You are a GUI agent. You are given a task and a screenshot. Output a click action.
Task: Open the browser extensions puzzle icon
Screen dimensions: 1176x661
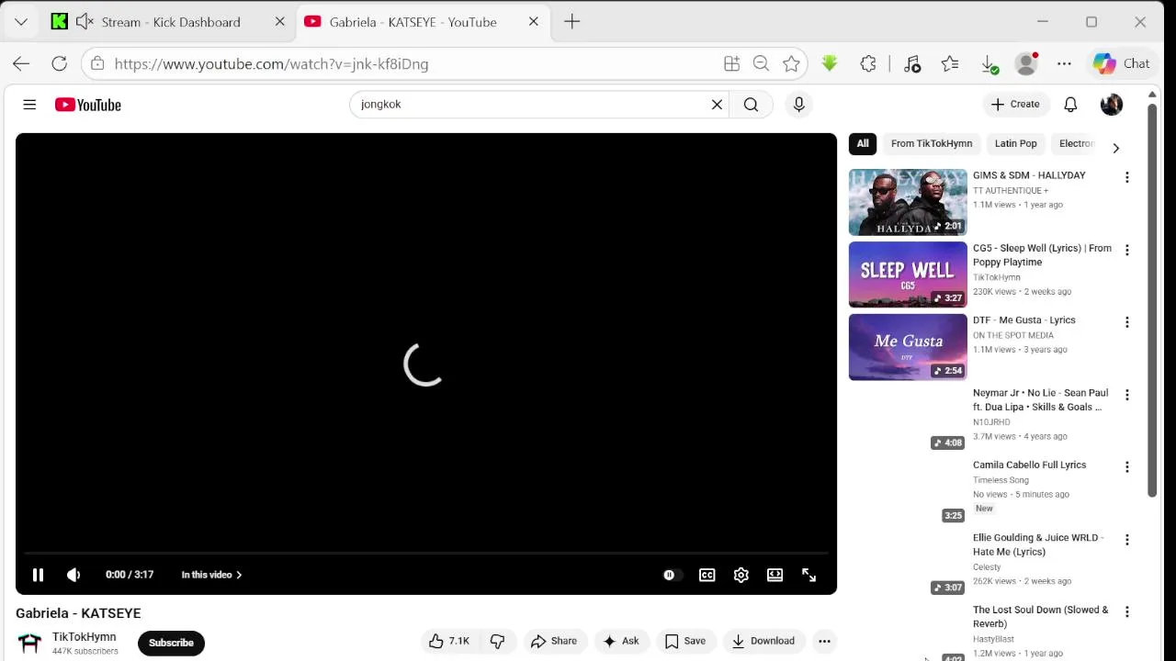click(x=868, y=64)
